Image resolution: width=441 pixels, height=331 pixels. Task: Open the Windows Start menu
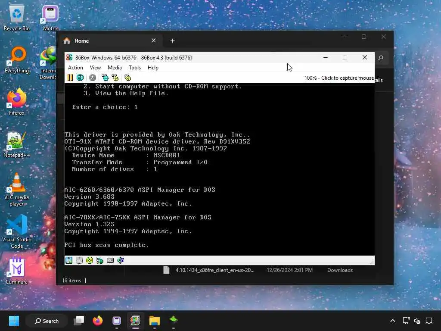14,321
